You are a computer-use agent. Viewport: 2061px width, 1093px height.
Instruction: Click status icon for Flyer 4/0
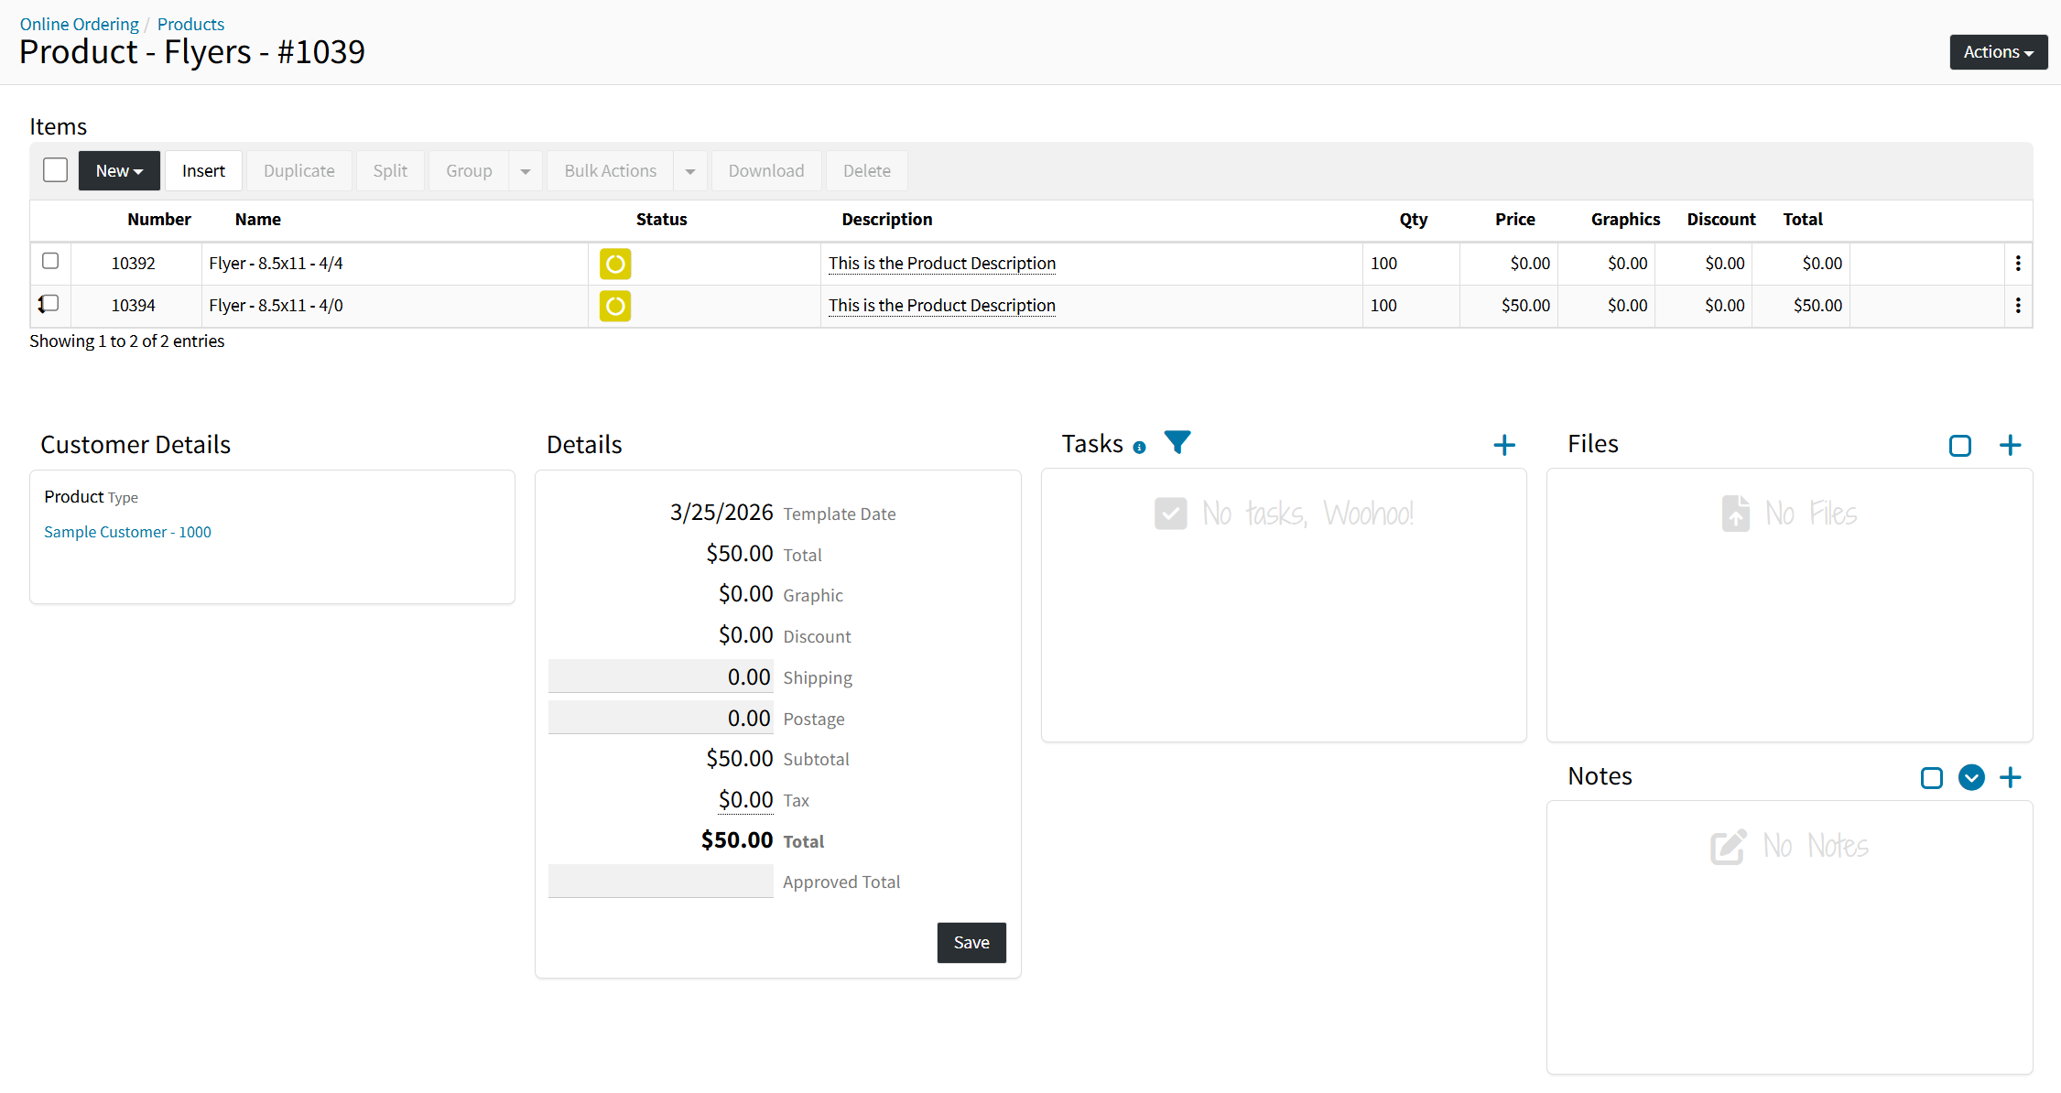click(615, 306)
